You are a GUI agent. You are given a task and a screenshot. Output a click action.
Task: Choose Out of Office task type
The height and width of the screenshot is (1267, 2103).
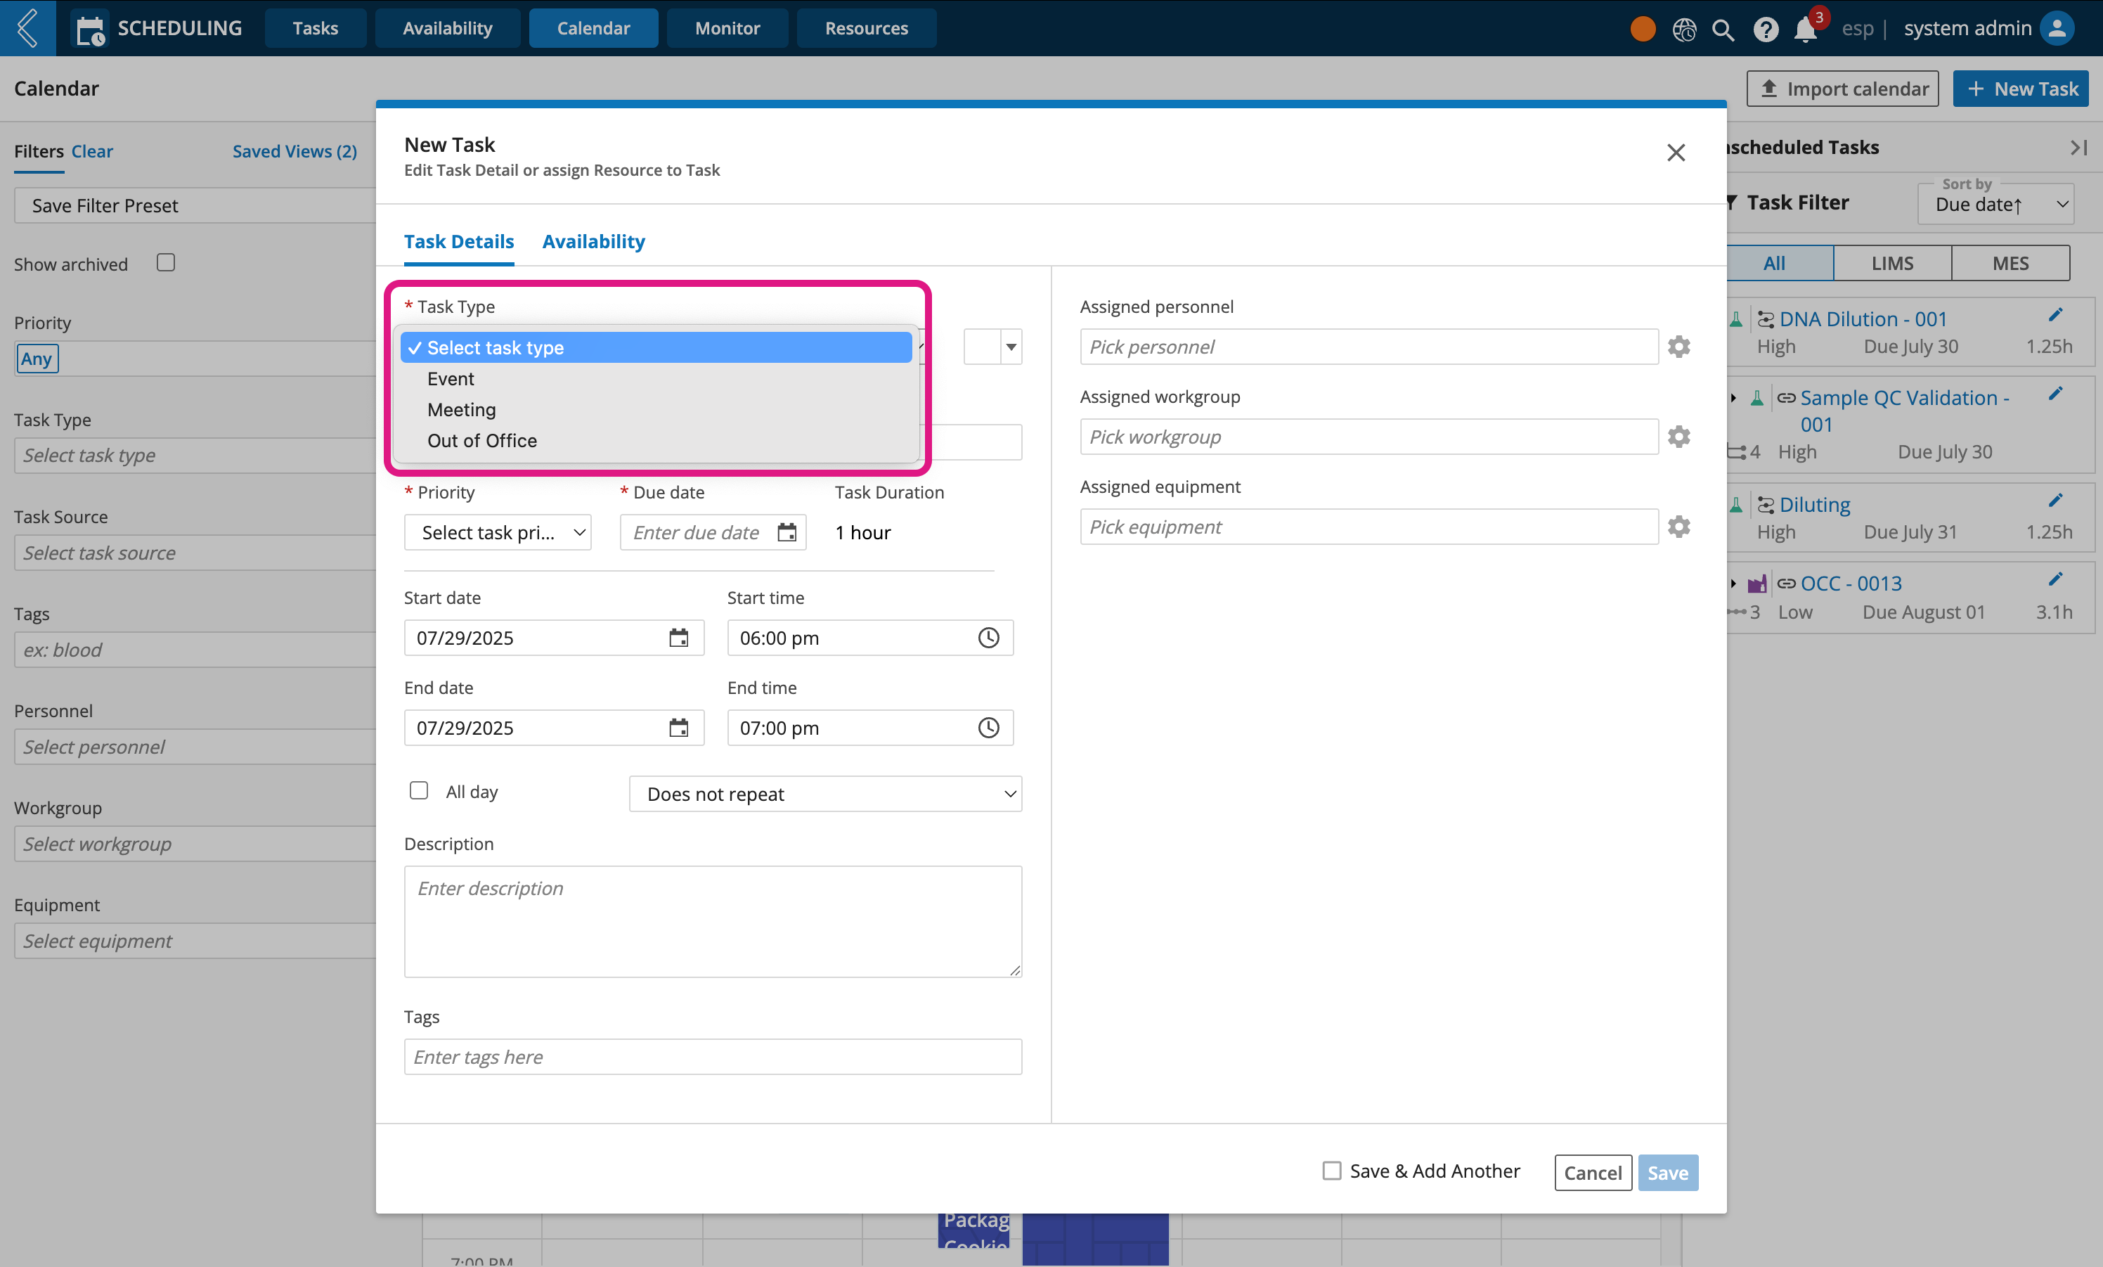[x=656, y=441]
